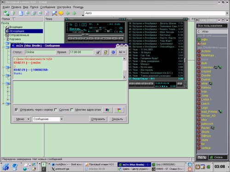Click the stop button in XMMS player
Screen dimensions: 230x172
[x=86, y=39]
